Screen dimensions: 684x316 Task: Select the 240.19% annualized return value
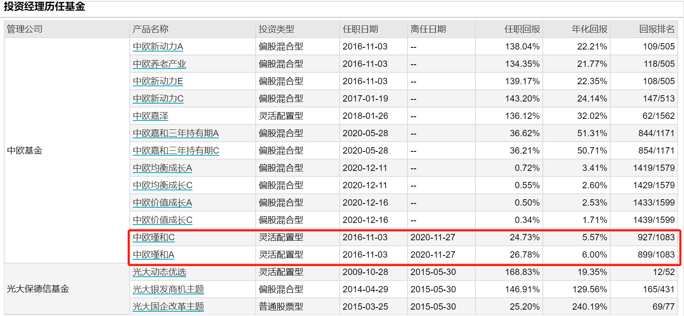pyautogui.click(x=589, y=307)
